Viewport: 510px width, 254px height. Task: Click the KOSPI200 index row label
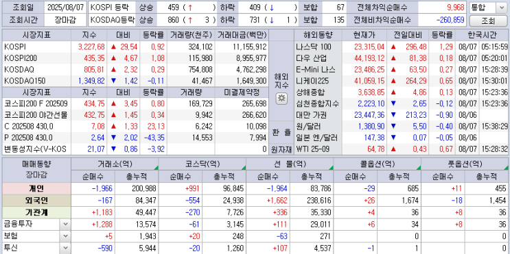point(21,58)
